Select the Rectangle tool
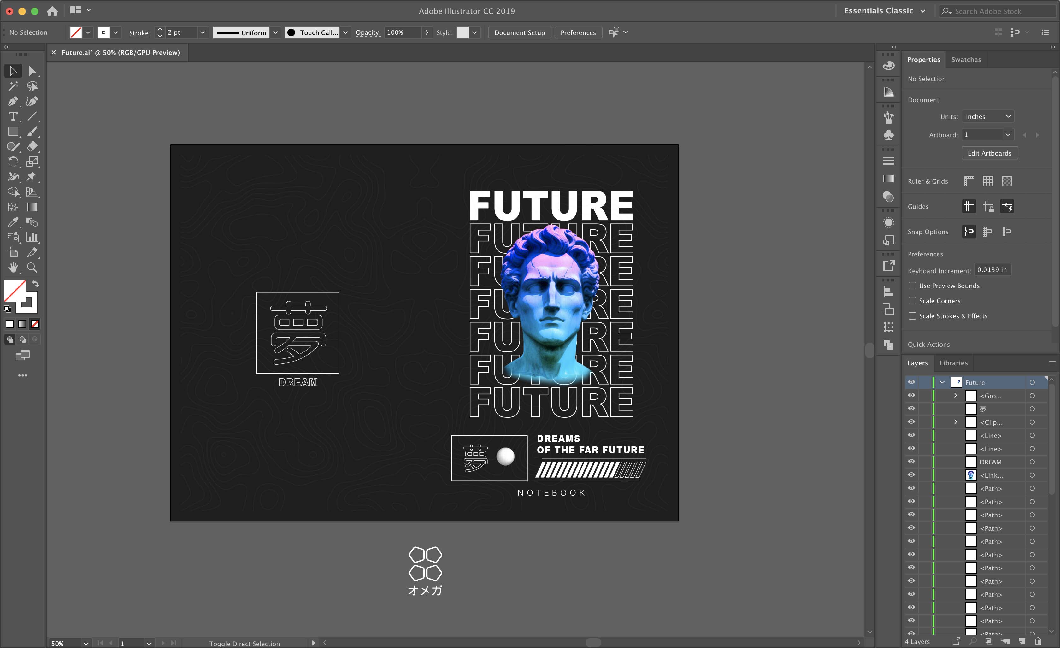Image resolution: width=1060 pixels, height=648 pixels. [13, 131]
